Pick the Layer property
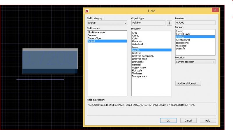 coord(135,47)
